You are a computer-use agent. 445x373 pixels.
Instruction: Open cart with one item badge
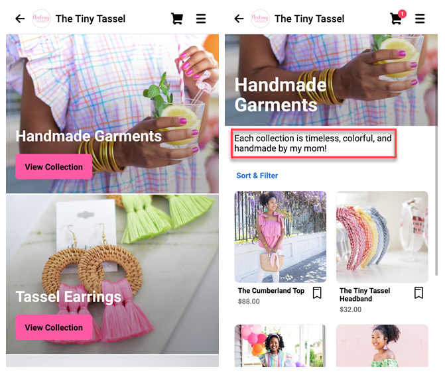(x=397, y=18)
